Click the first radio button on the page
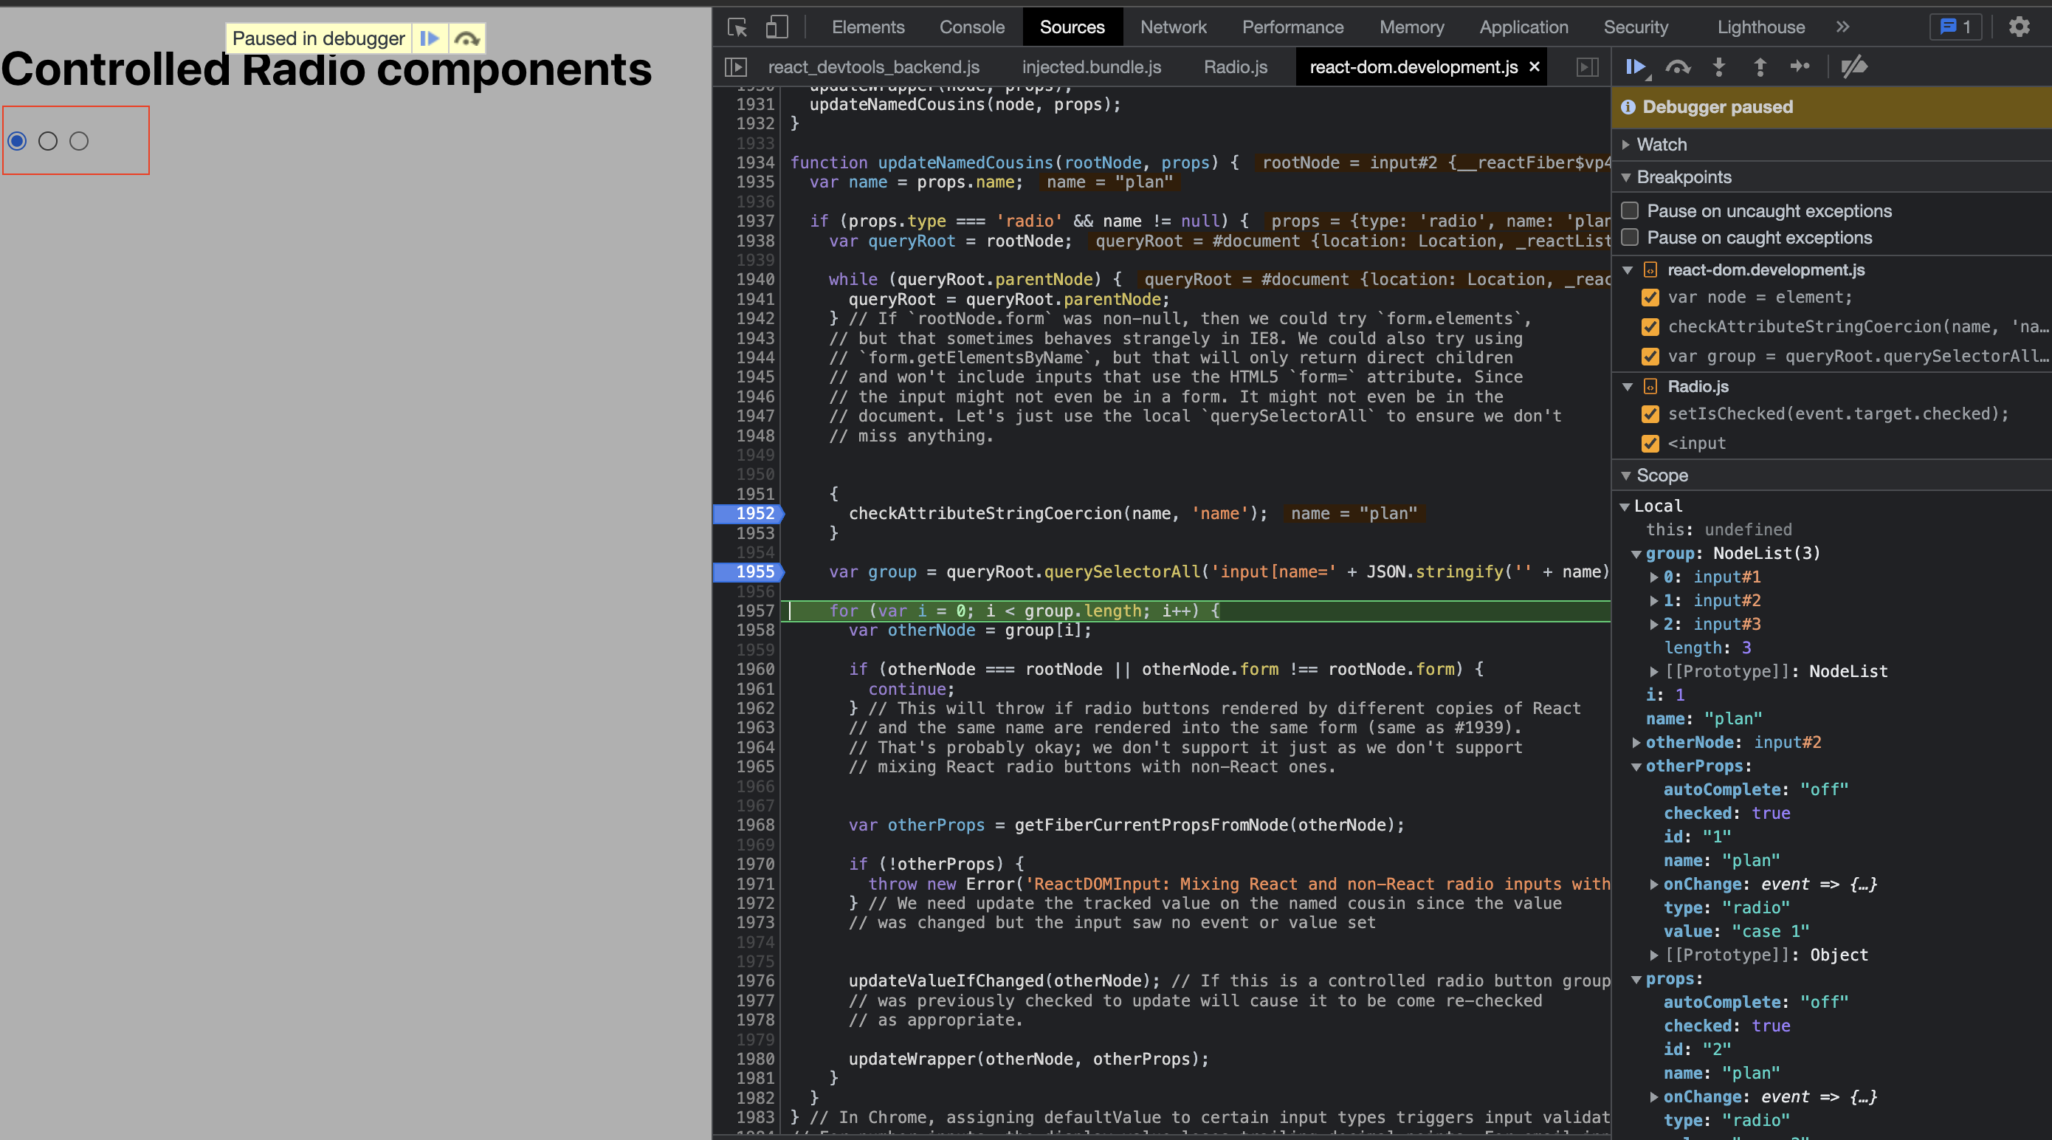 coord(17,140)
